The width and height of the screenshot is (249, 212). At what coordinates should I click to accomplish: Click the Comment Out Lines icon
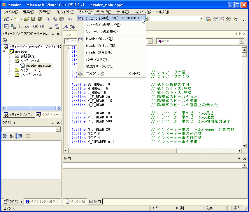tap(50, 26)
